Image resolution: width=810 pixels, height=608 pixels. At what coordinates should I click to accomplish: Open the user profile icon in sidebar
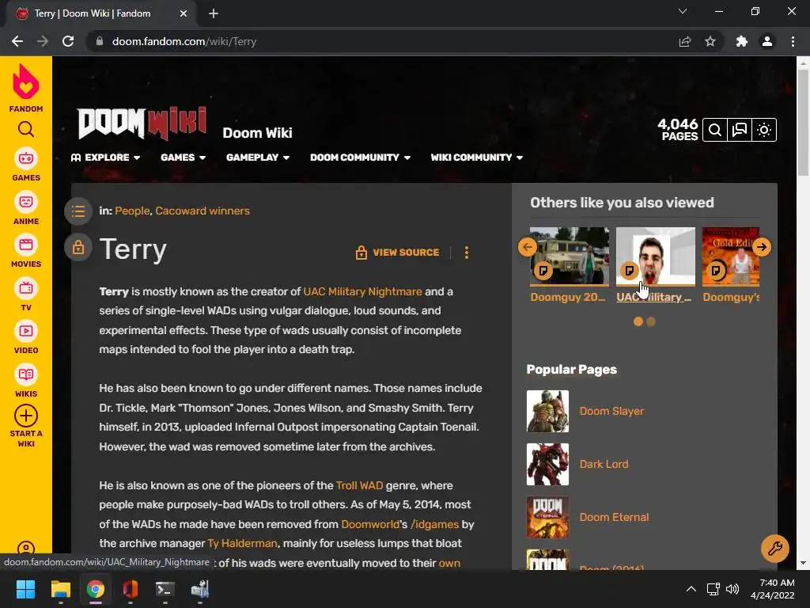click(x=26, y=549)
